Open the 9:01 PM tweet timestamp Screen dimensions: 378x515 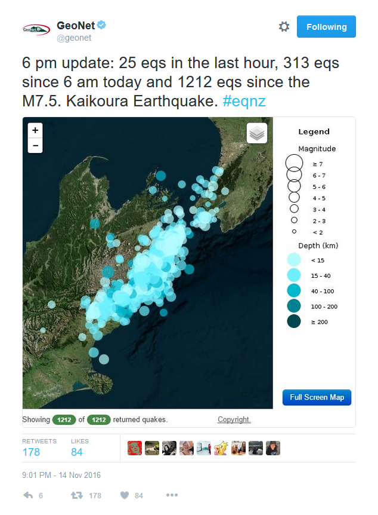[x=61, y=475]
